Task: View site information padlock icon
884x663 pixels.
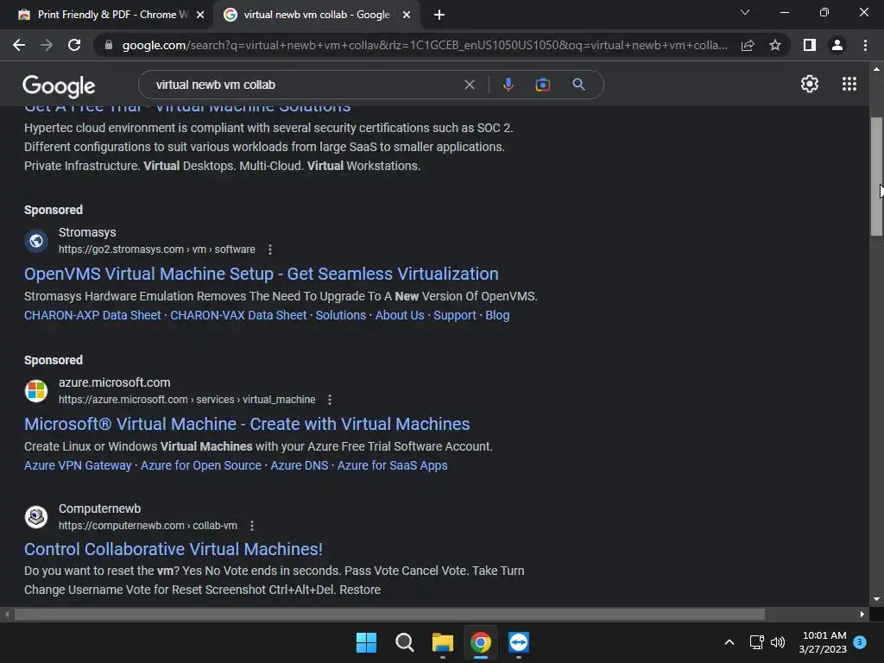Action: coord(109,45)
